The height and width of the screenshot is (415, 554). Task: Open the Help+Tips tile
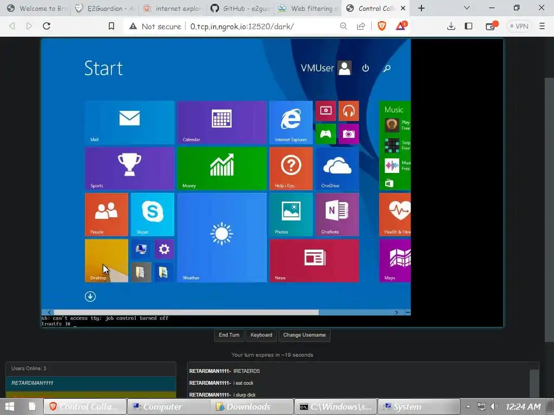(291, 169)
